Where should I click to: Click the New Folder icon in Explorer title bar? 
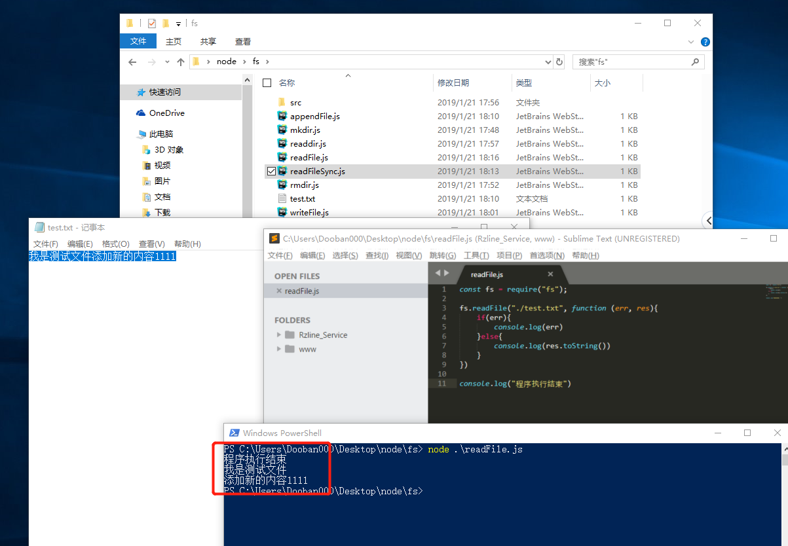point(166,24)
